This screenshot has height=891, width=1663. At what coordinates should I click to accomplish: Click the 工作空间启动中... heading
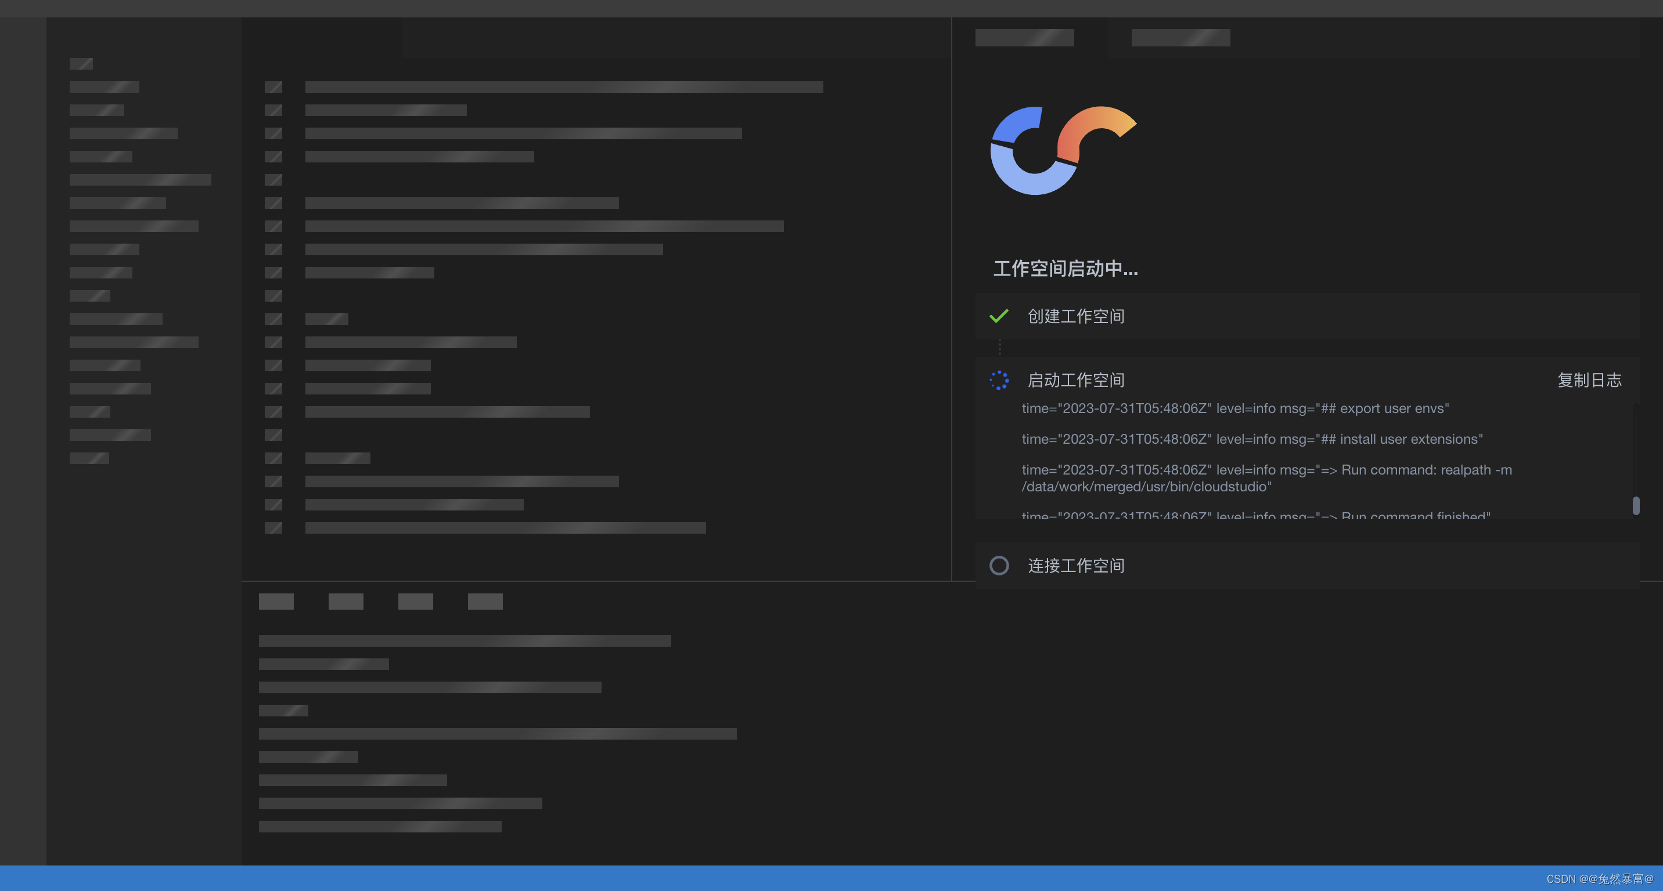(1066, 268)
